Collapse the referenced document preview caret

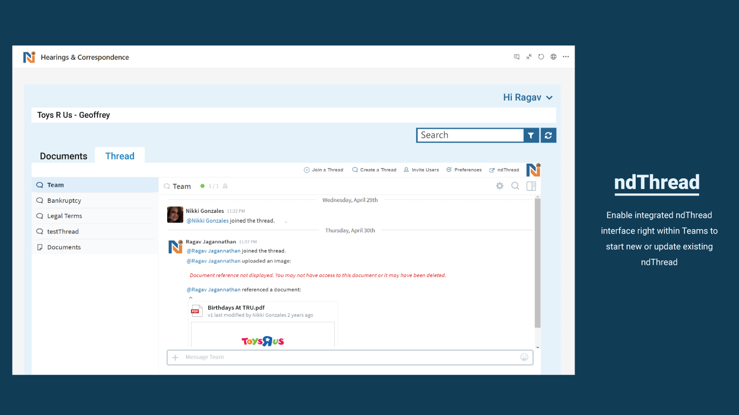(190, 297)
